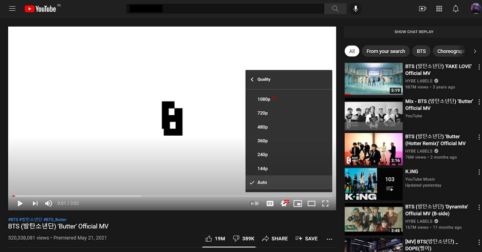Save the video to a playlist
Screen dimensions: 482x252
click(x=306, y=239)
